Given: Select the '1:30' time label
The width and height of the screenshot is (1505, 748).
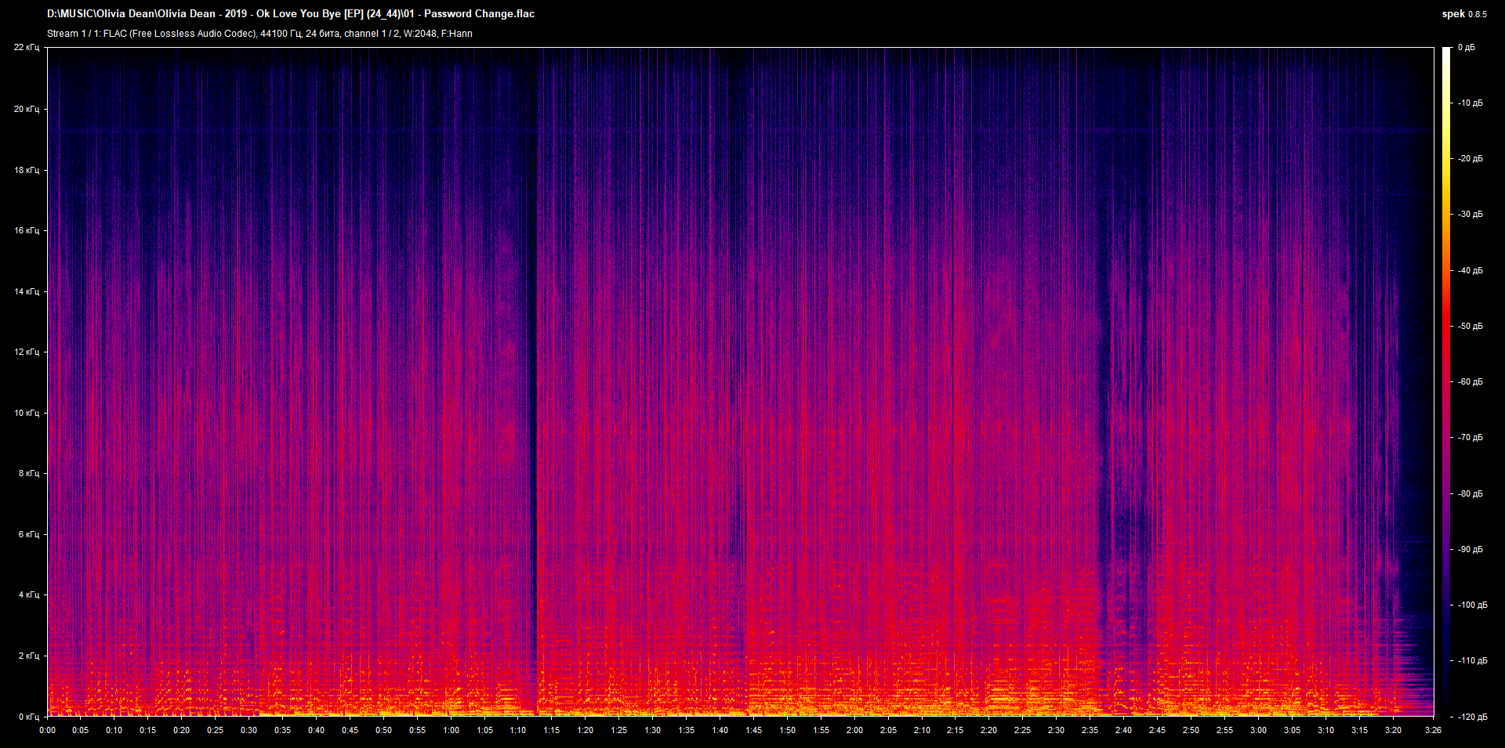Looking at the screenshot, I should [x=652, y=730].
